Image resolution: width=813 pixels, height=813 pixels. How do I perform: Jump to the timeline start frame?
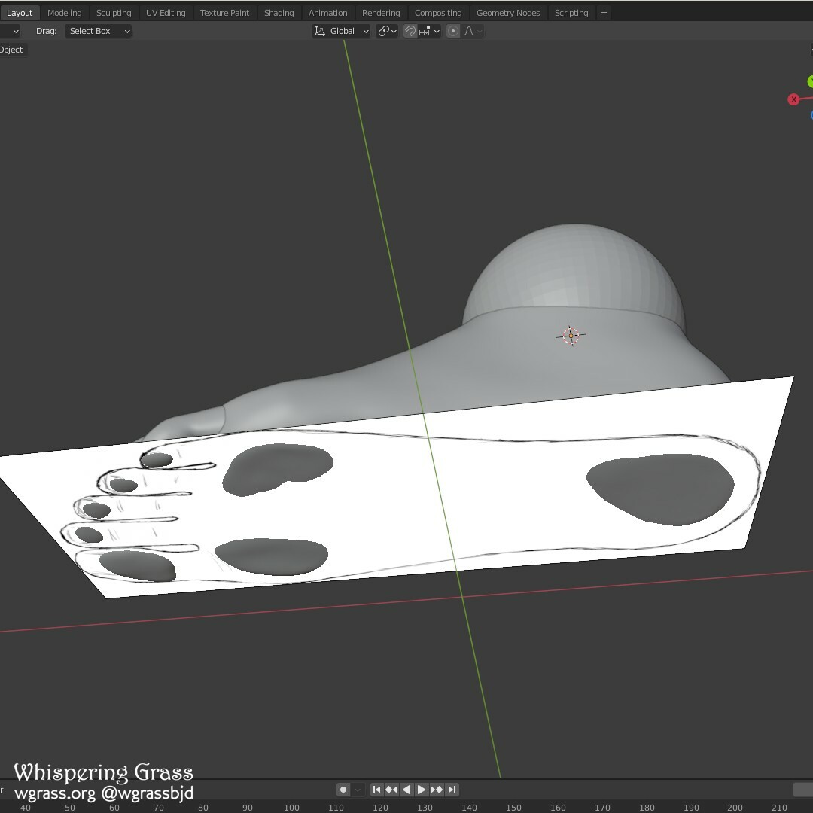pyautogui.click(x=377, y=790)
